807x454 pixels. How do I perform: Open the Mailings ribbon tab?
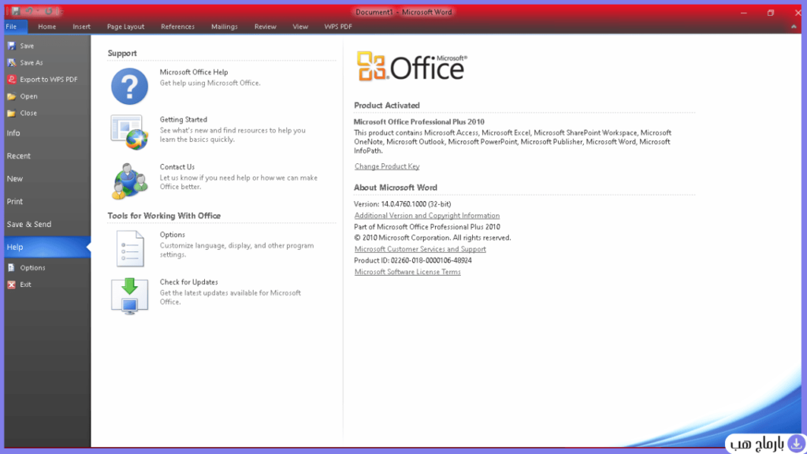coord(225,27)
